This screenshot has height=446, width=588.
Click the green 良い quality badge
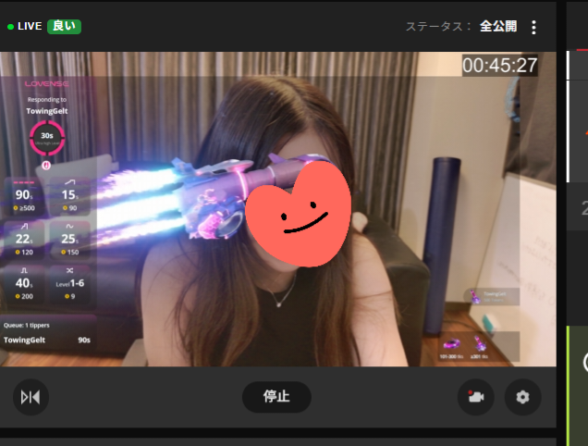tap(64, 26)
